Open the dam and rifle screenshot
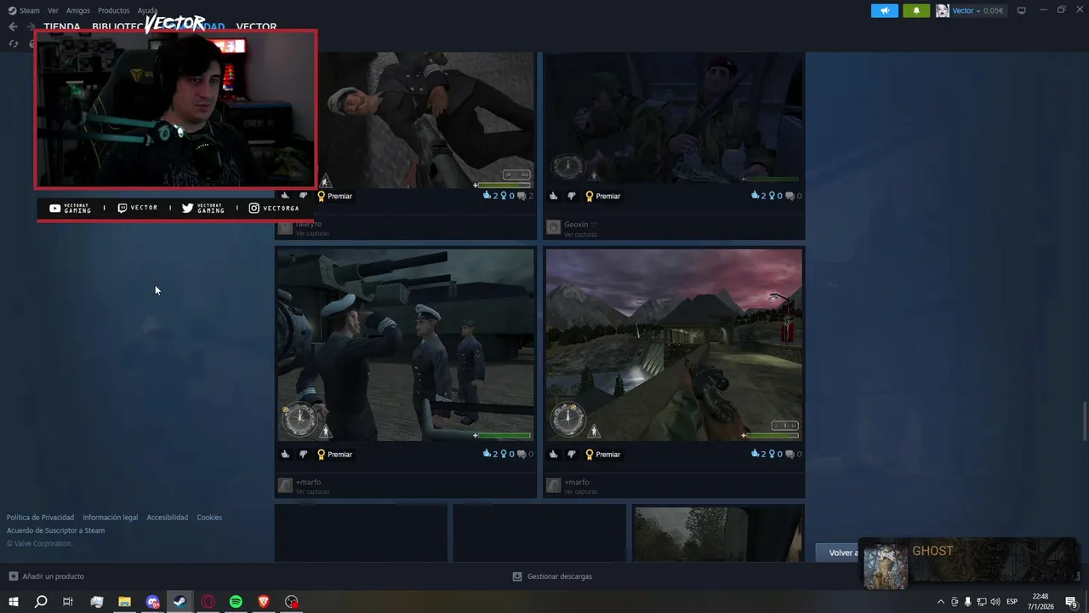The height and width of the screenshot is (613, 1089). tap(674, 345)
